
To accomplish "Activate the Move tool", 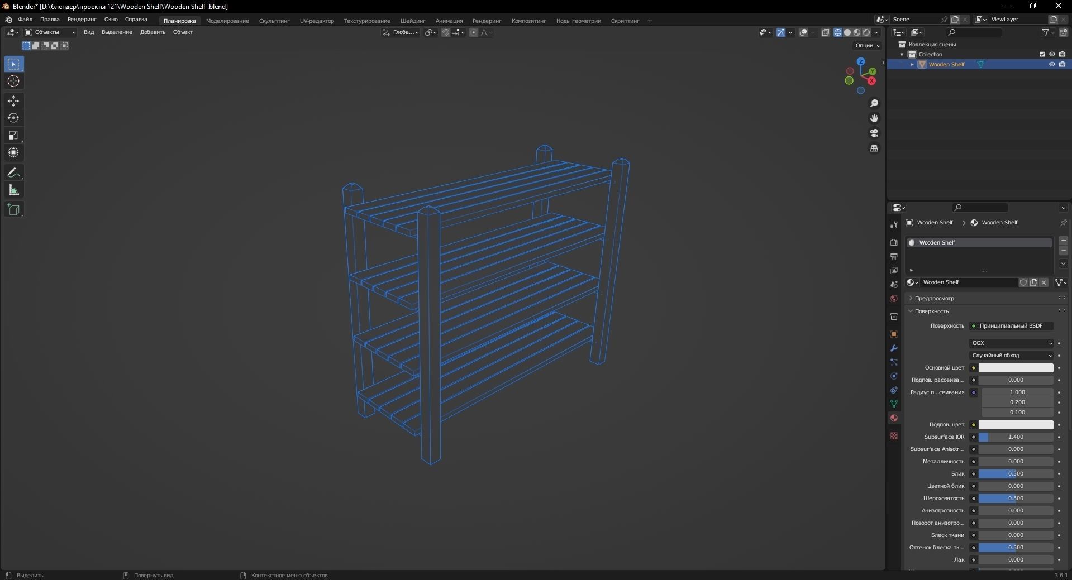I will pyautogui.click(x=13, y=101).
